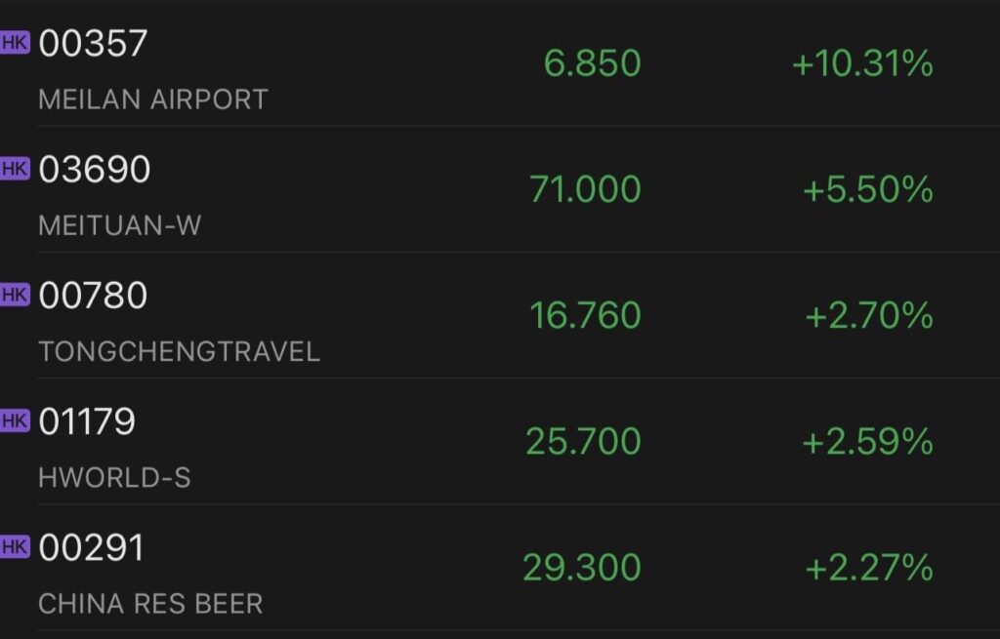Screen dimensions: 1000x639
Task: Click the 6.850 price value
Action: click(x=593, y=63)
